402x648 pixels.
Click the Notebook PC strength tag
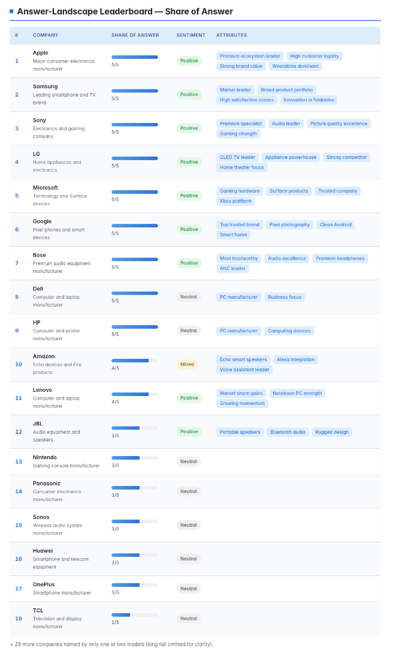click(x=297, y=394)
